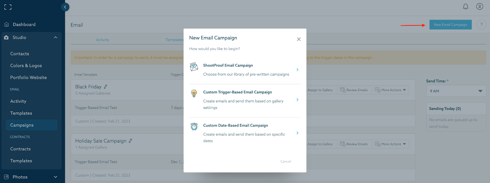The image size is (490, 183).
Task: Open help with the question mark icon
Action: pyautogui.click(x=481, y=24)
